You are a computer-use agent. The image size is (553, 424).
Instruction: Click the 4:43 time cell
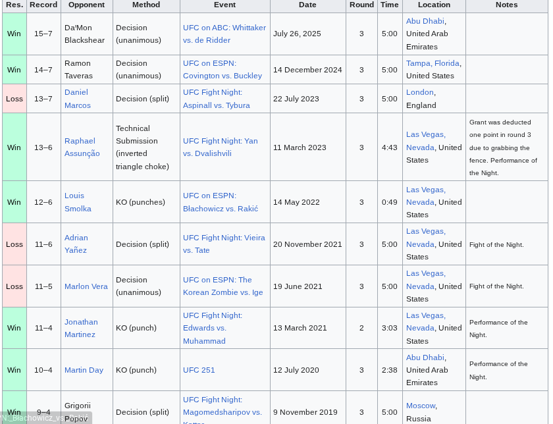click(x=390, y=147)
